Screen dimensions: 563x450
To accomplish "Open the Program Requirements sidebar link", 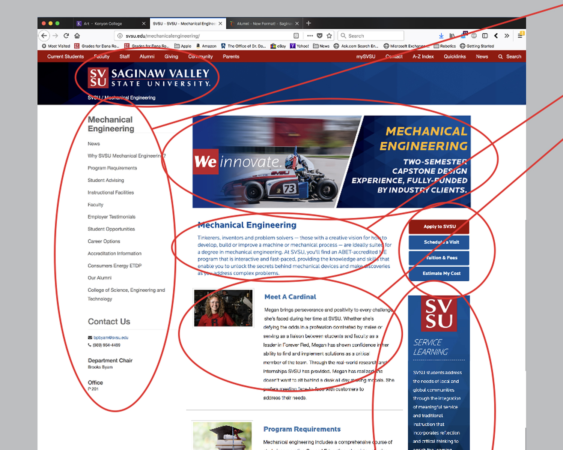I will 112,168.
